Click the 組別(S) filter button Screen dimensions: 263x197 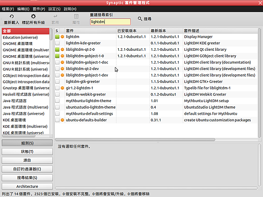pos(27,143)
